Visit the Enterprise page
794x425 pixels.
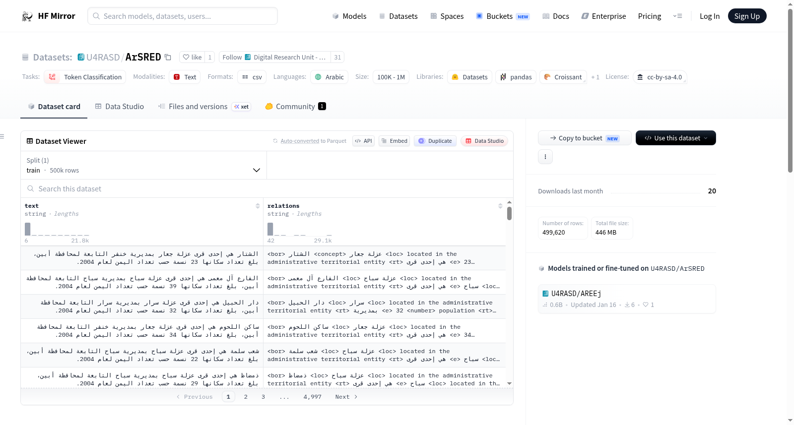coord(603,16)
